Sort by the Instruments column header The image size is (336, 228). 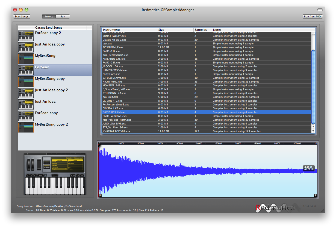pyautogui.click(x=129, y=30)
